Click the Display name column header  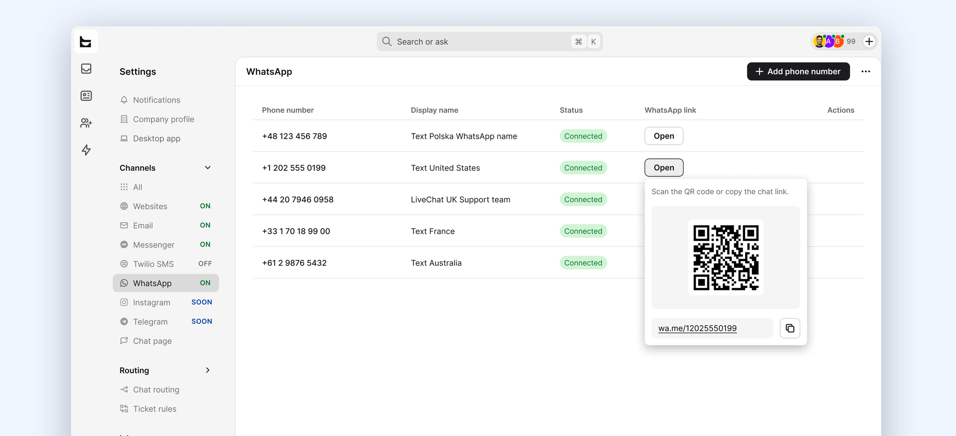434,110
